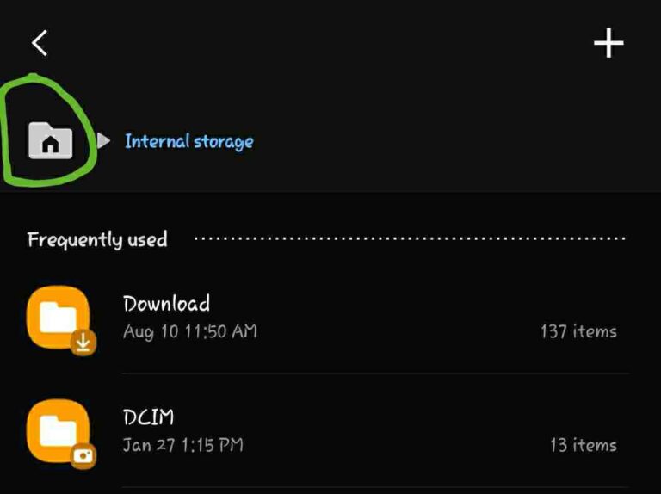The width and height of the screenshot is (661, 494).
Task: Tap the download arrow badge on folder
Action: click(83, 343)
